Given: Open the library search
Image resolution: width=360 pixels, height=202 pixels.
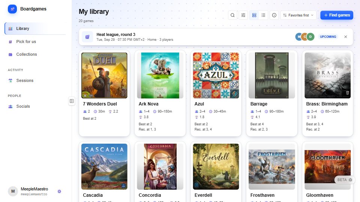Looking at the screenshot, I should (x=232, y=15).
